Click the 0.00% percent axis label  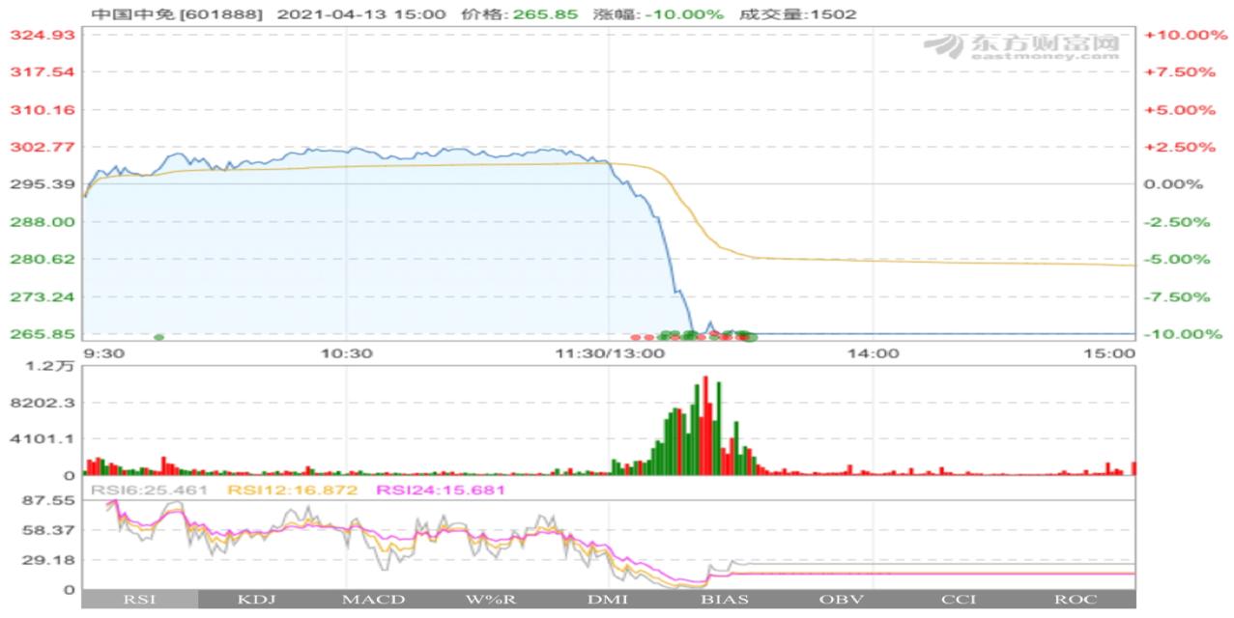tap(1175, 184)
